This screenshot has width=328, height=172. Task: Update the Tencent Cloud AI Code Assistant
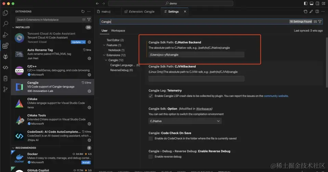pyautogui.click(x=76, y=42)
